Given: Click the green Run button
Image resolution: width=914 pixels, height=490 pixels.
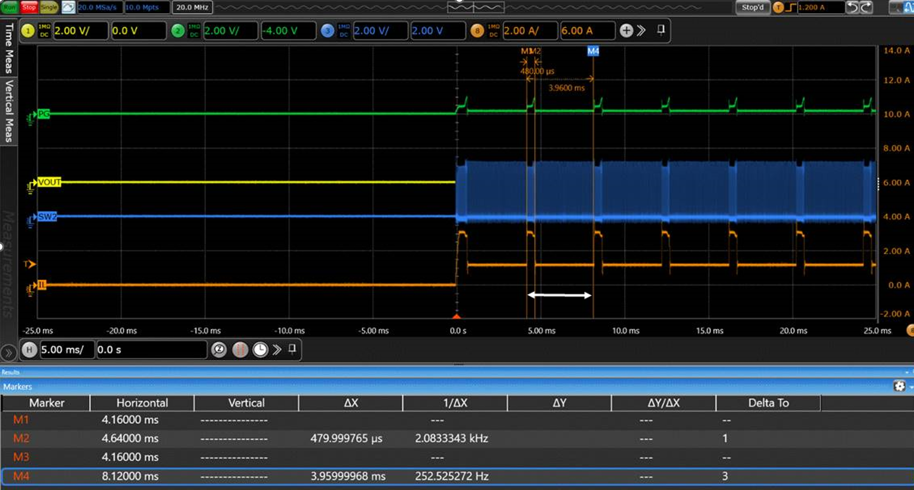Looking at the screenshot, I should coord(9,7).
